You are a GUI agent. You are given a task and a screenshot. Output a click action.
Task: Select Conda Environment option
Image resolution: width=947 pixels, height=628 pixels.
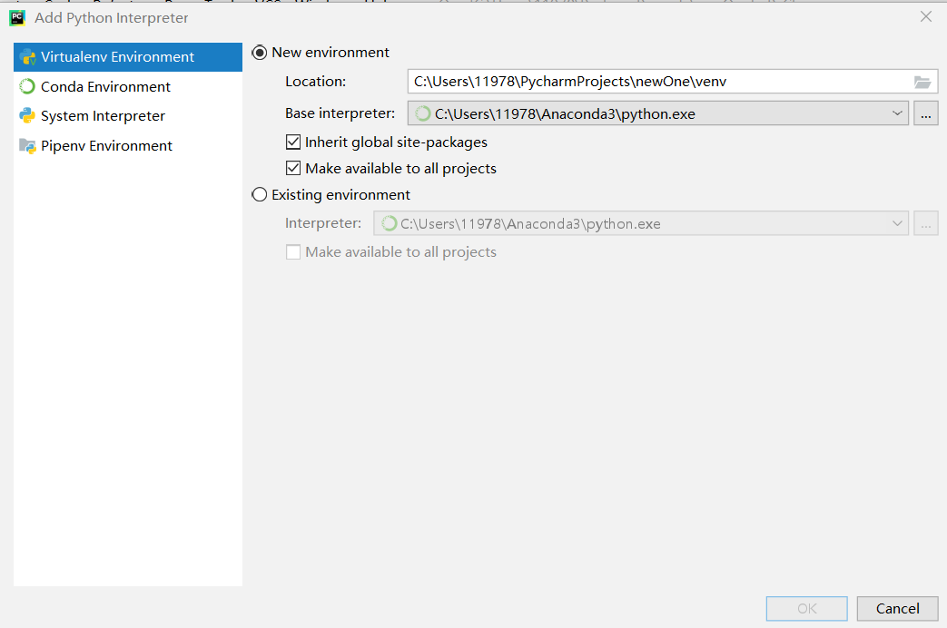(x=127, y=86)
